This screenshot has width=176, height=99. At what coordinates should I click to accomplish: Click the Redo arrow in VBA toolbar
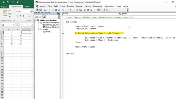67,10
